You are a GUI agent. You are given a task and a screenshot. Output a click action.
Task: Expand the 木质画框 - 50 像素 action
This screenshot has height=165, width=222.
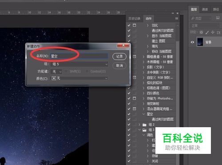(143, 62)
